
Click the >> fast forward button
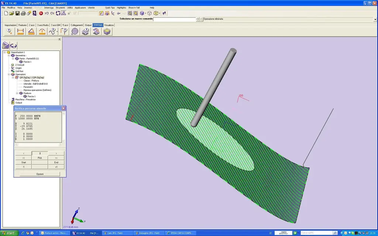pyautogui.click(x=56, y=158)
